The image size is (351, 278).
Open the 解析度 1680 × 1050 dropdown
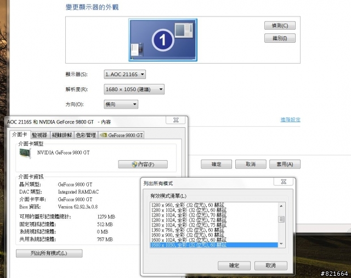click(134, 89)
